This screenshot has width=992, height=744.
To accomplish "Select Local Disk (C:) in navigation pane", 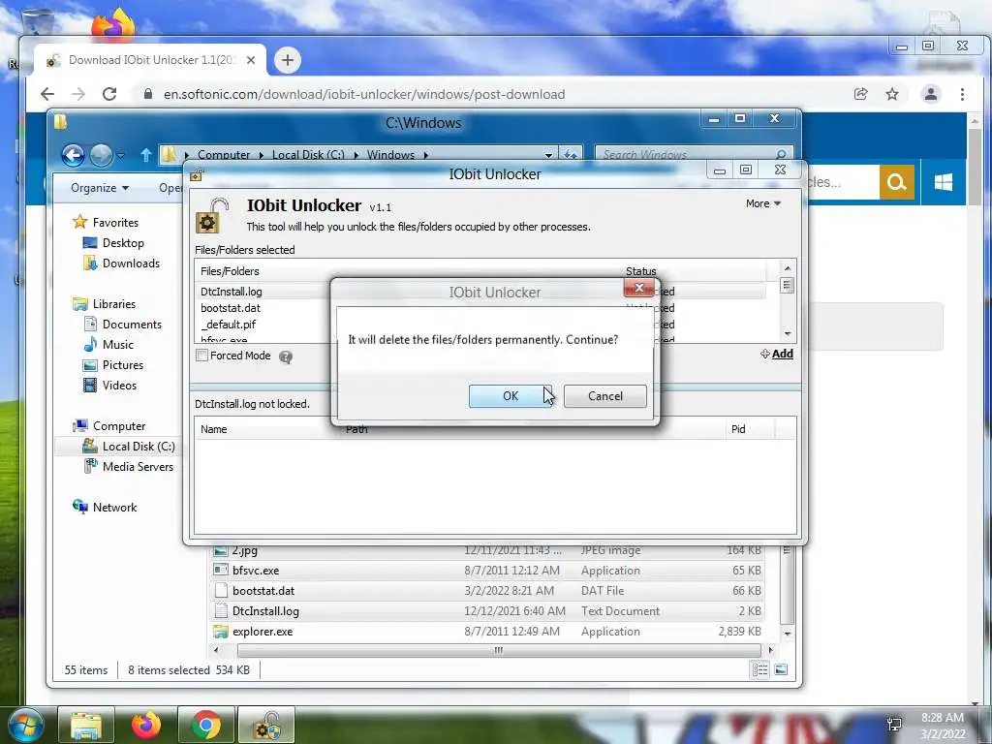I will click(139, 447).
